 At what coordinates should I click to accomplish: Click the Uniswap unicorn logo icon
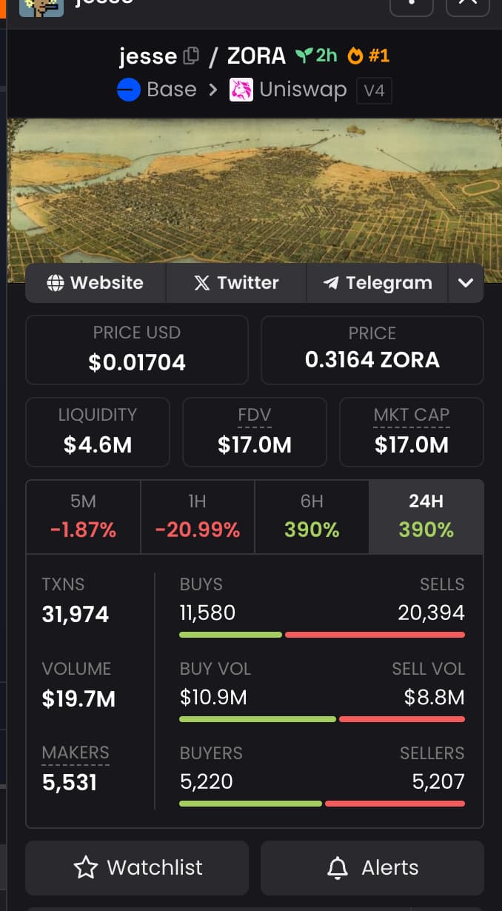(x=241, y=90)
